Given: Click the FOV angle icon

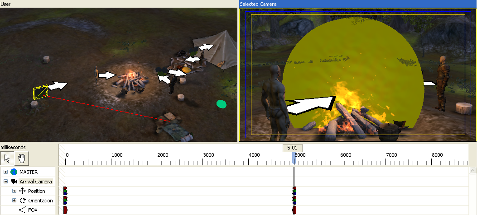Looking at the screenshot, I should pyautogui.click(x=22, y=210).
